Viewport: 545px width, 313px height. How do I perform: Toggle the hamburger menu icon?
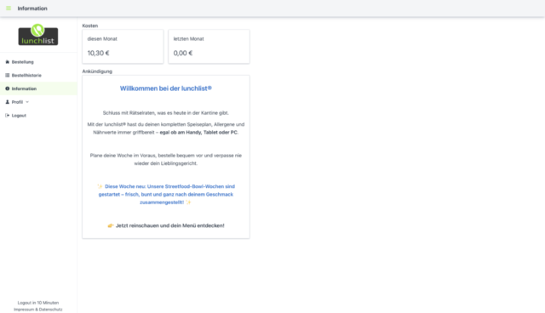coord(9,8)
